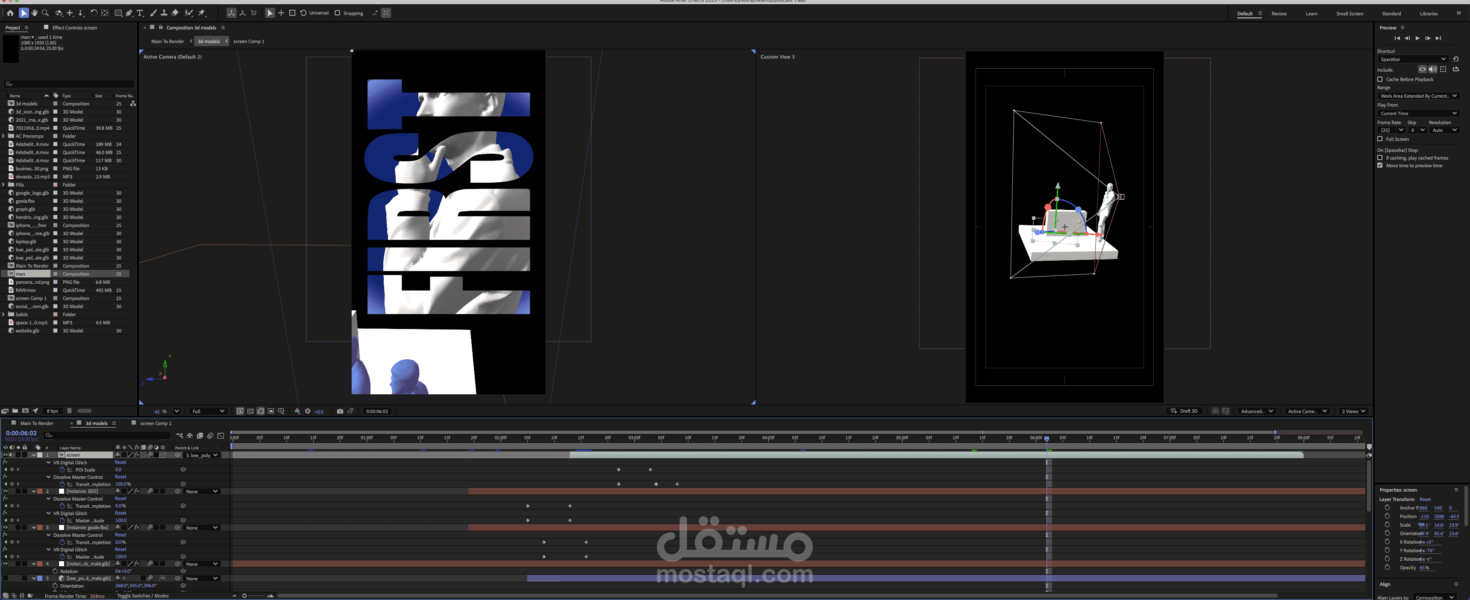The height and width of the screenshot is (600, 1470).
Task: Switch to the Review workspace
Action: pos(1279,14)
